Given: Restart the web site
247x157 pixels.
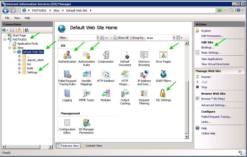Looking at the screenshot, I should [206, 77].
